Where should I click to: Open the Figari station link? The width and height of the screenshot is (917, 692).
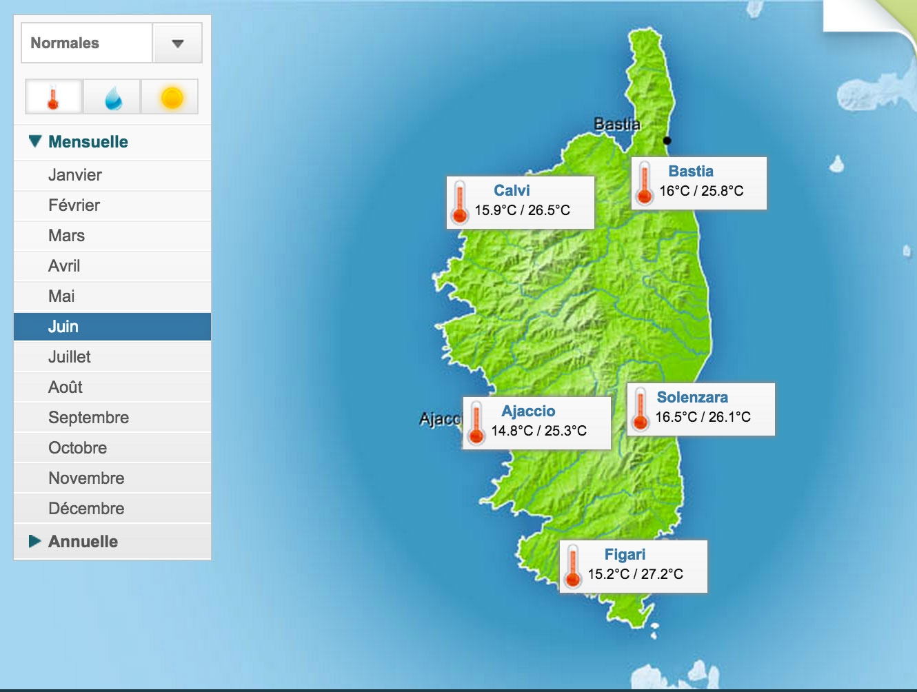tap(625, 554)
